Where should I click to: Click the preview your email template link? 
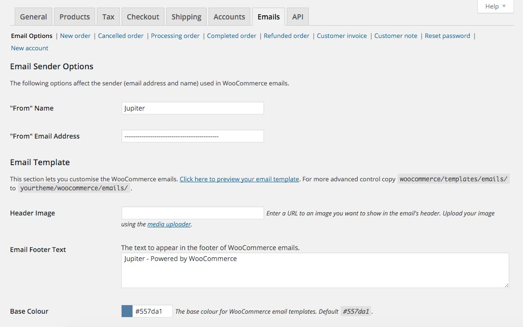pyautogui.click(x=239, y=179)
